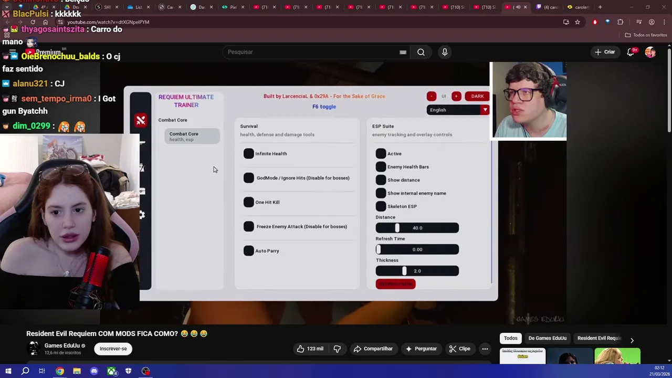Open Windows Start menu
Screen dimensions: 672x378
point(8,371)
